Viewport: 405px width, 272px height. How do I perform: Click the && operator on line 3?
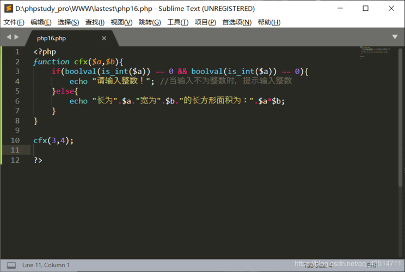coord(182,71)
